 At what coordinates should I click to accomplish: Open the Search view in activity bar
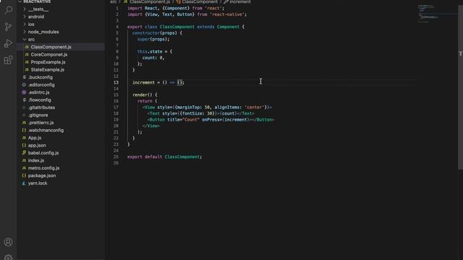[8, 10]
